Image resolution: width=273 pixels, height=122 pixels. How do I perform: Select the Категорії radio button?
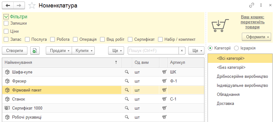[x=210, y=48]
